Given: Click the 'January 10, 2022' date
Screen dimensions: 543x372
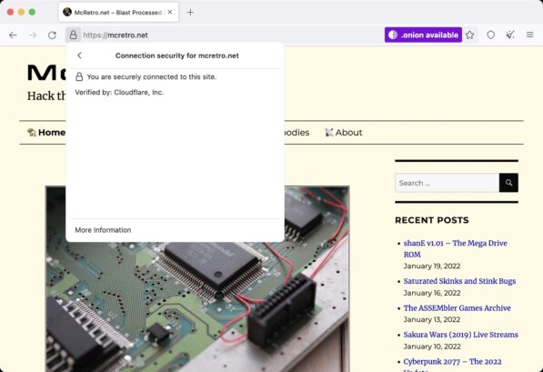Looking at the screenshot, I should [432, 347].
